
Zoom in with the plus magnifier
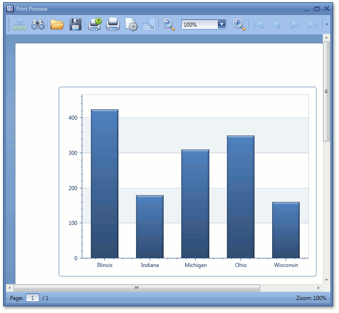click(x=239, y=25)
